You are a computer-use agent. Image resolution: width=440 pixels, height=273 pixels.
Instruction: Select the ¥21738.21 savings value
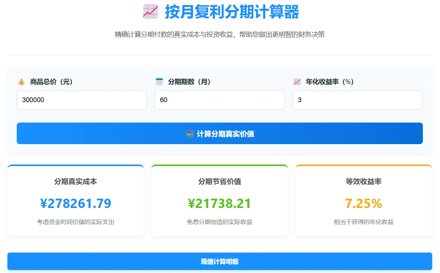(x=219, y=204)
